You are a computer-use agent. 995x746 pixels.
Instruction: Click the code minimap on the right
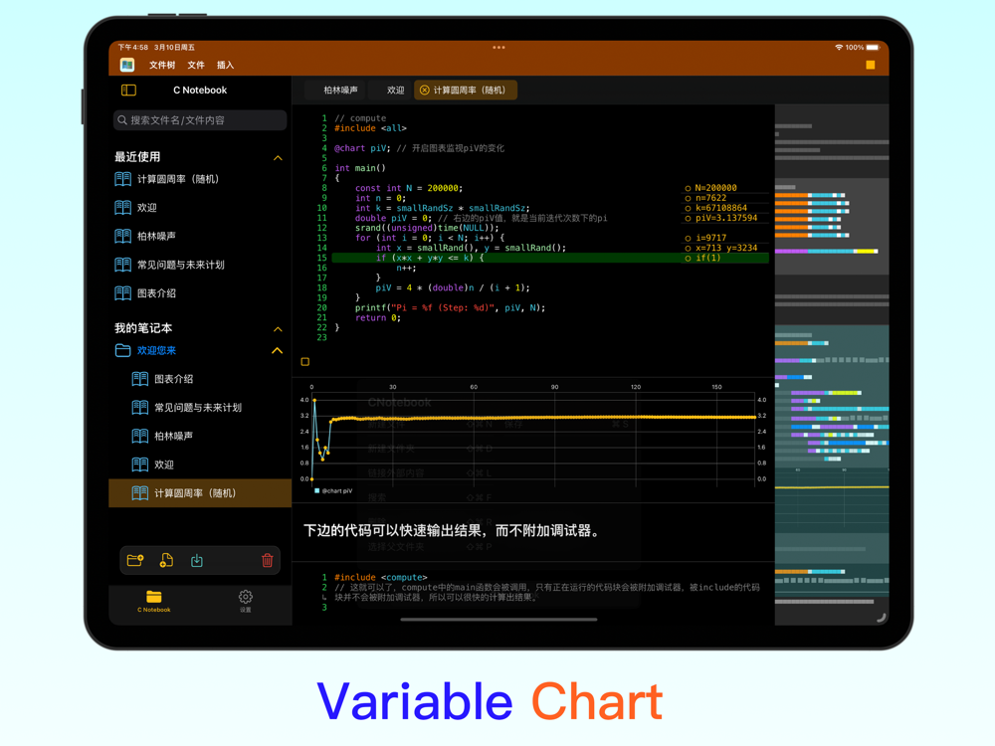pyautogui.click(x=831, y=364)
